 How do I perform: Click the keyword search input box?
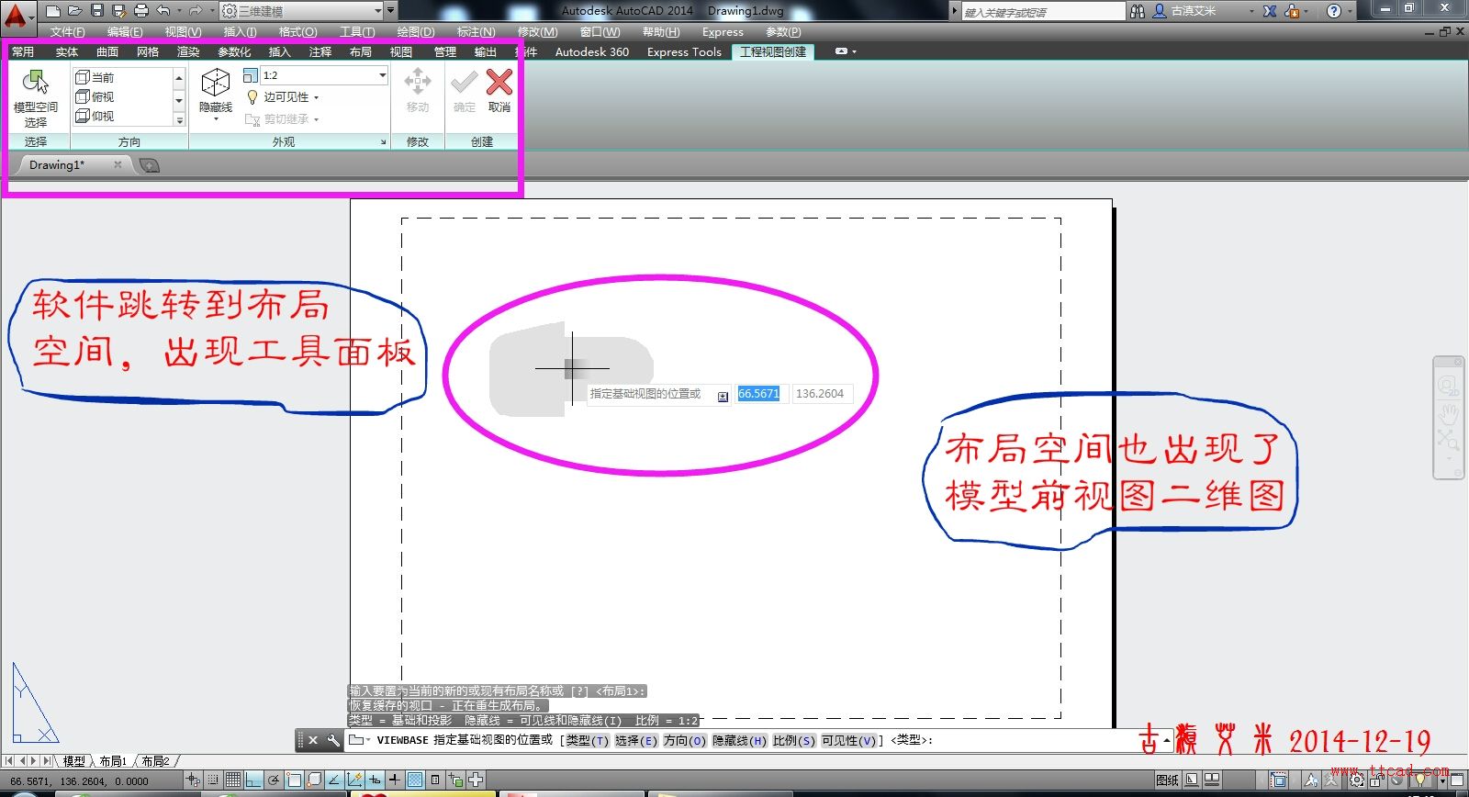[x=1043, y=12]
